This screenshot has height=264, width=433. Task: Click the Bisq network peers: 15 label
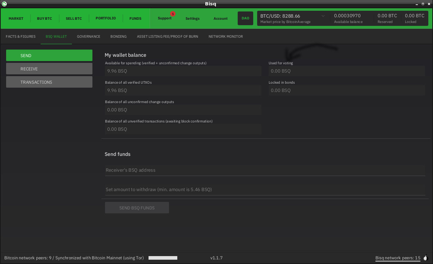coord(398,258)
